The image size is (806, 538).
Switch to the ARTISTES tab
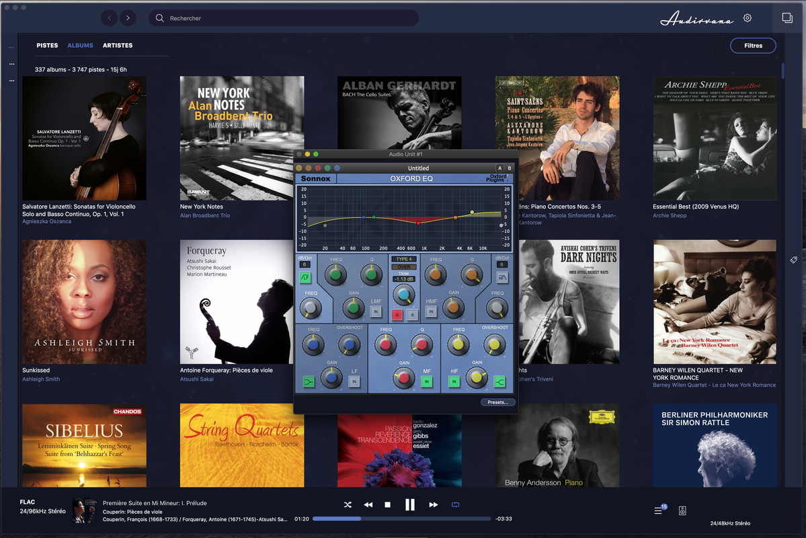(118, 45)
